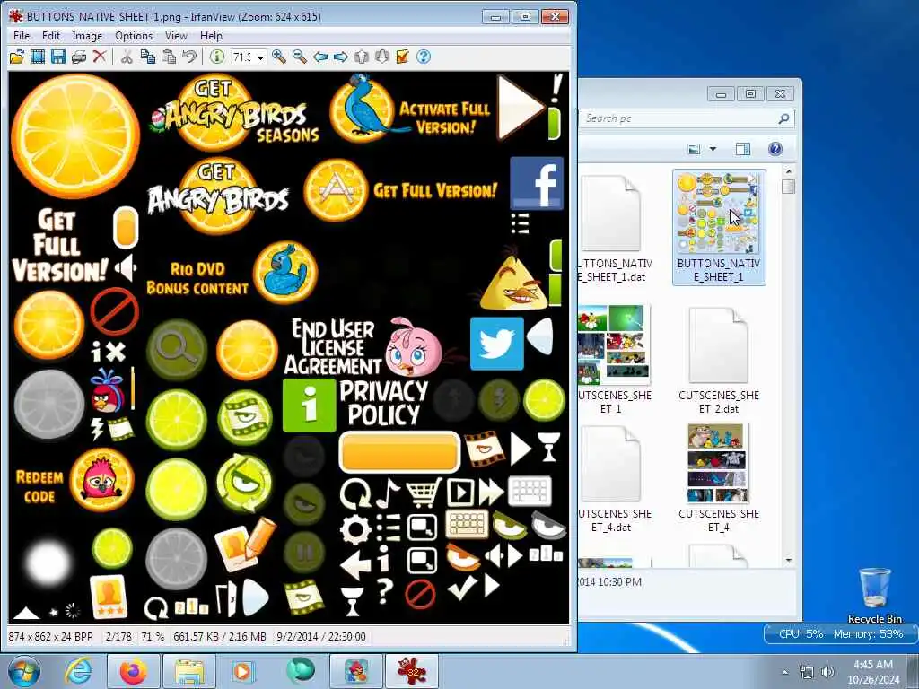Switch to the Windows Explorer taskbar button
The image size is (919, 689).
click(x=188, y=671)
